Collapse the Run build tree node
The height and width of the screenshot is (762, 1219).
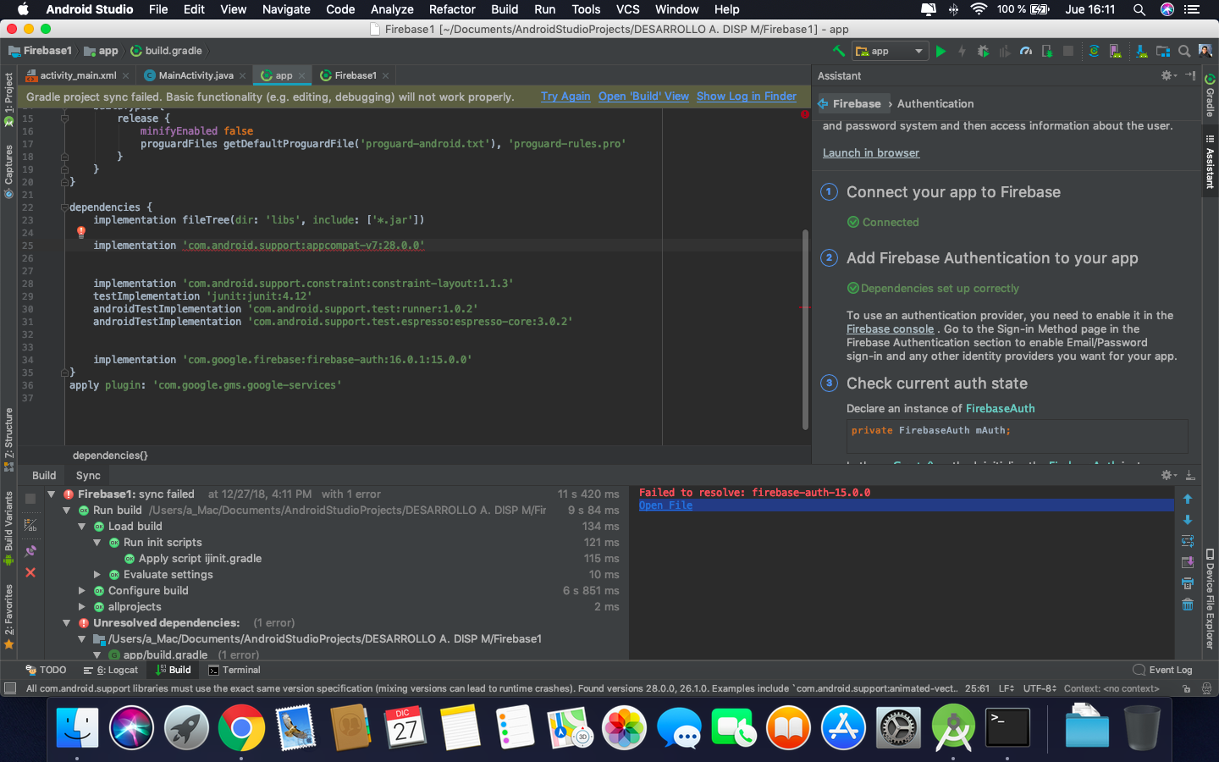click(x=67, y=510)
